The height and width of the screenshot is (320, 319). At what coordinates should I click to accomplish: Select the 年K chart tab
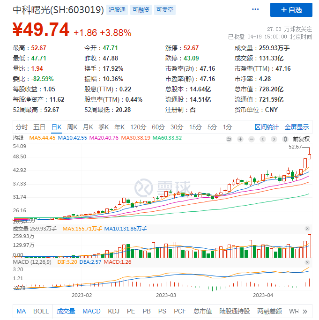(119, 127)
